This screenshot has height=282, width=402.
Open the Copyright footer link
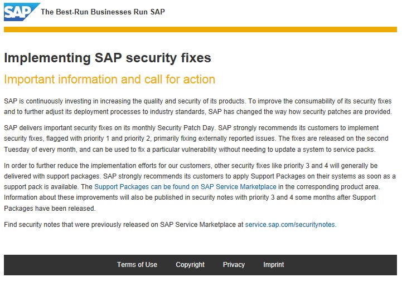190,265
